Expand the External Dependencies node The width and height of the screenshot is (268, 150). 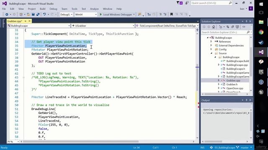coord(211,45)
